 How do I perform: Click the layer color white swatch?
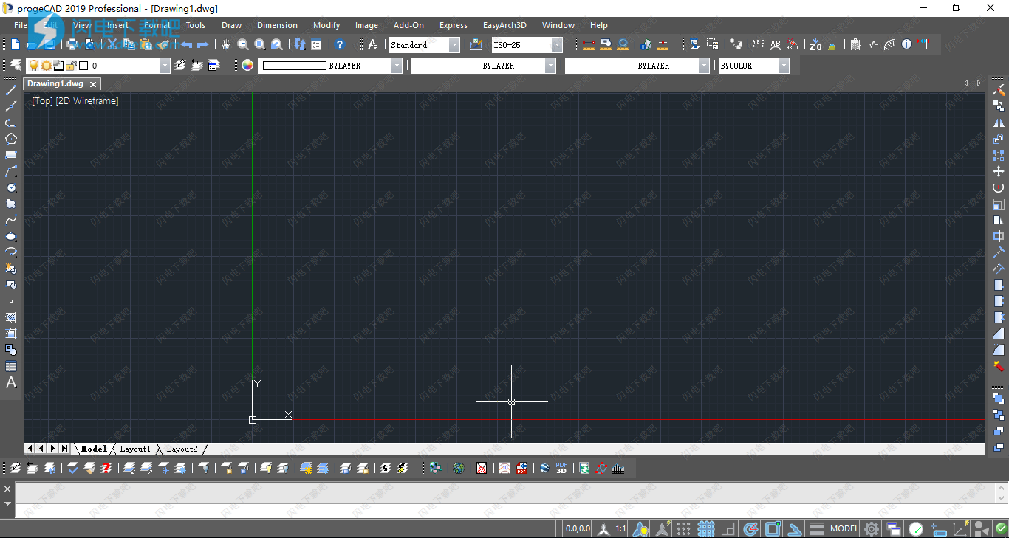point(83,66)
